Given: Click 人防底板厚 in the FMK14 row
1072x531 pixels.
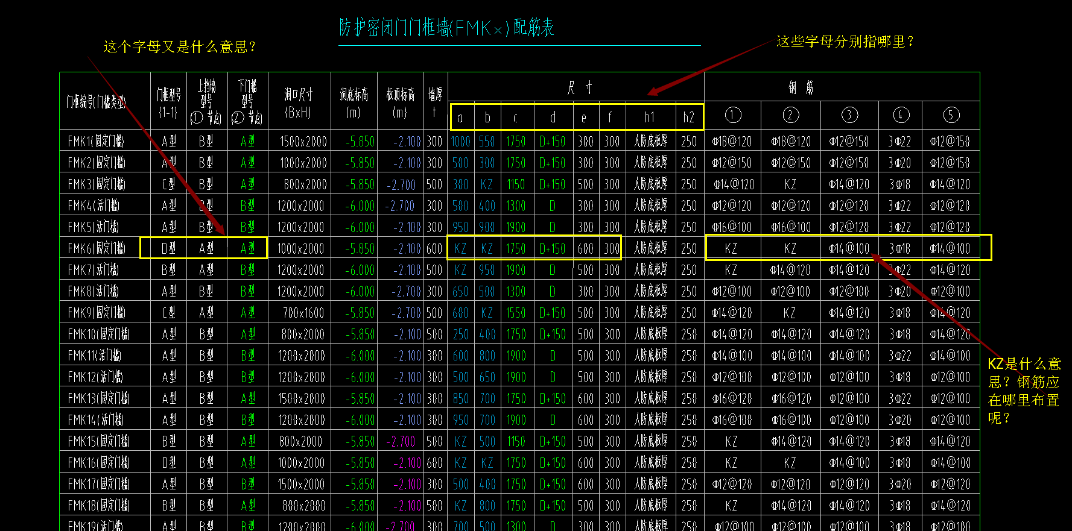Looking at the screenshot, I should [x=651, y=419].
